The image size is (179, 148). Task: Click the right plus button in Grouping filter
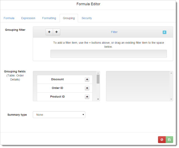tap(57, 32)
